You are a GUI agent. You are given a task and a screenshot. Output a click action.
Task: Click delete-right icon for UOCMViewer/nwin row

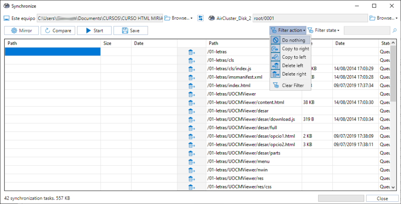click(191, 170)
